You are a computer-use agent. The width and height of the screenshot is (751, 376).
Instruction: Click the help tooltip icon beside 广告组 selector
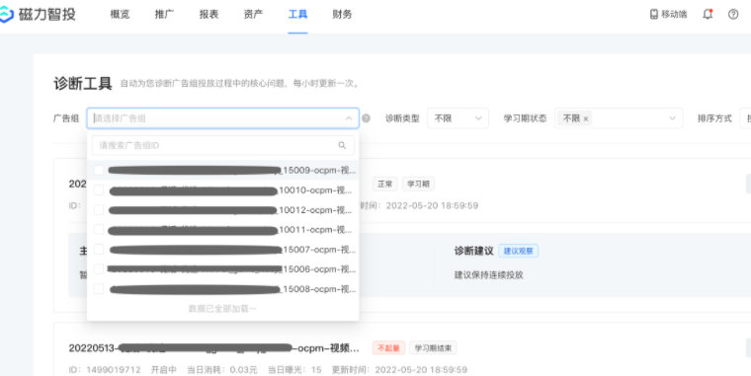tap(366, 118)
